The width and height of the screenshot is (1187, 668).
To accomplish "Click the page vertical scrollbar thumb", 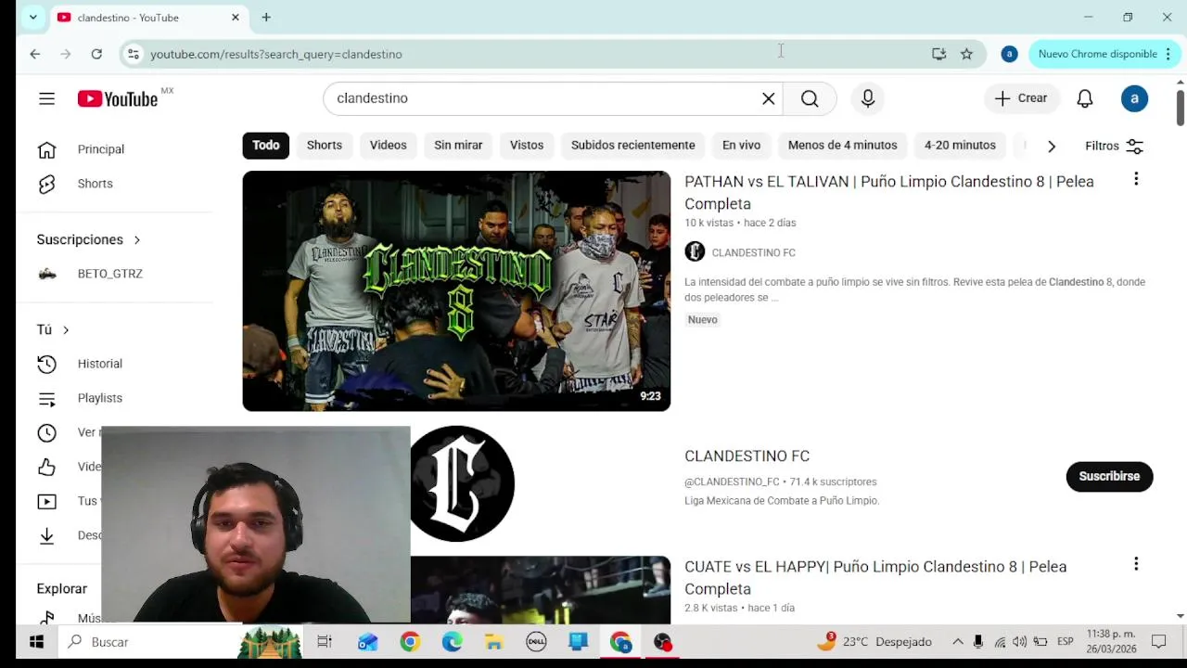I will tap(1180, 107).
